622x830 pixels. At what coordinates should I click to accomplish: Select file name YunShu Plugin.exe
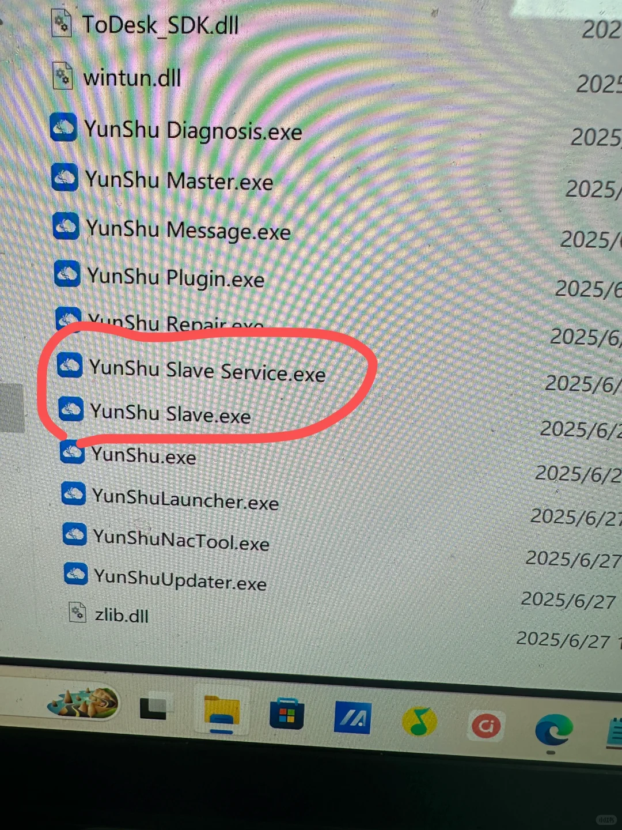pos(176,278)
